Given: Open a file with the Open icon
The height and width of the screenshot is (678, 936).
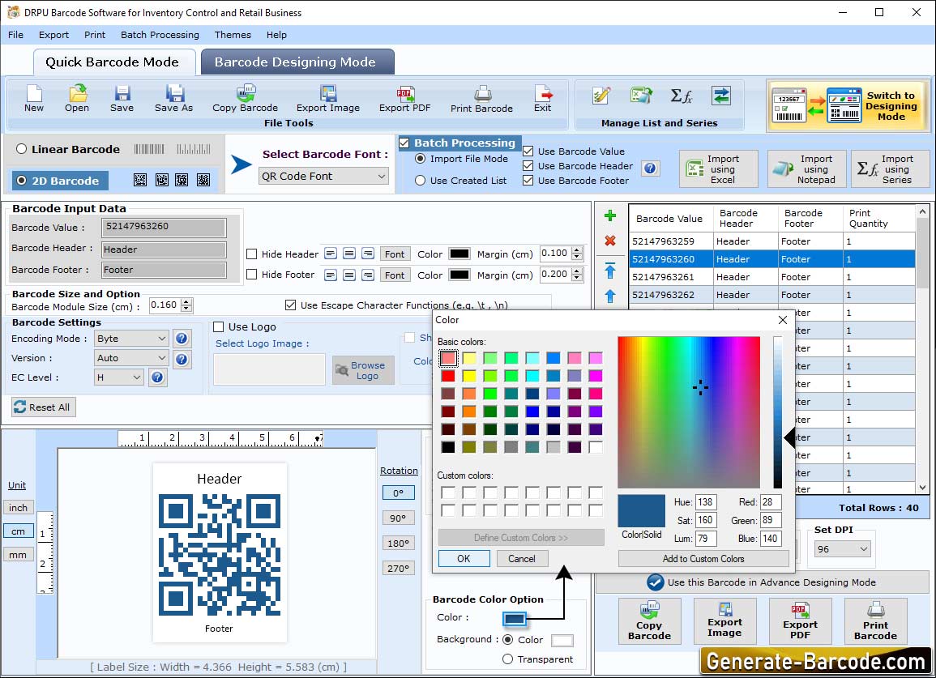Looking at the screenshot, I should (77, 99).
